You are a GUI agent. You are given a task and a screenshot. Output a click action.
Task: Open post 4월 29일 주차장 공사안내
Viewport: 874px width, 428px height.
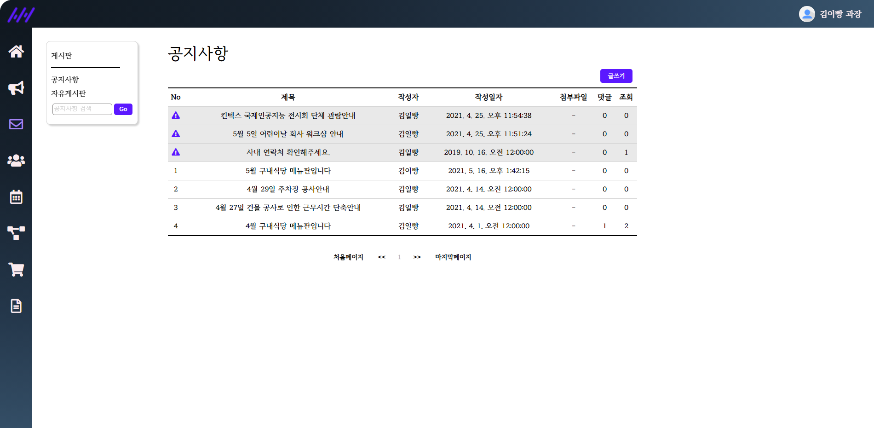pos(288,189)
